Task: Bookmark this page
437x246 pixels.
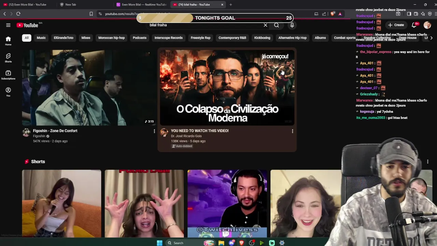Action: (x=91, y=14)
